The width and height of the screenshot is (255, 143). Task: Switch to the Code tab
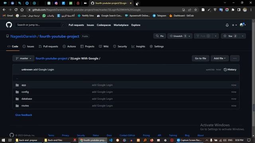pos(13,46)
